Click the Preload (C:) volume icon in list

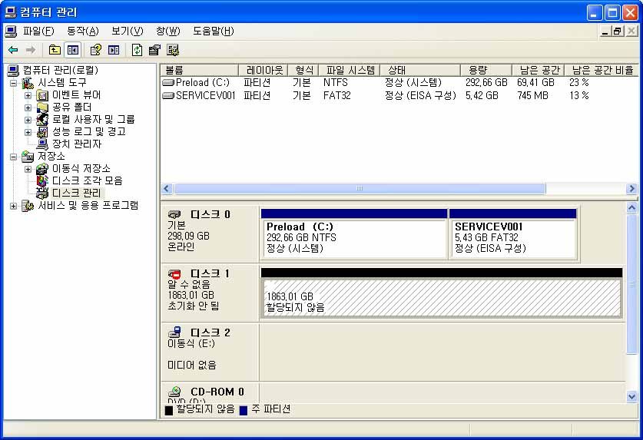tap(168, 82)
